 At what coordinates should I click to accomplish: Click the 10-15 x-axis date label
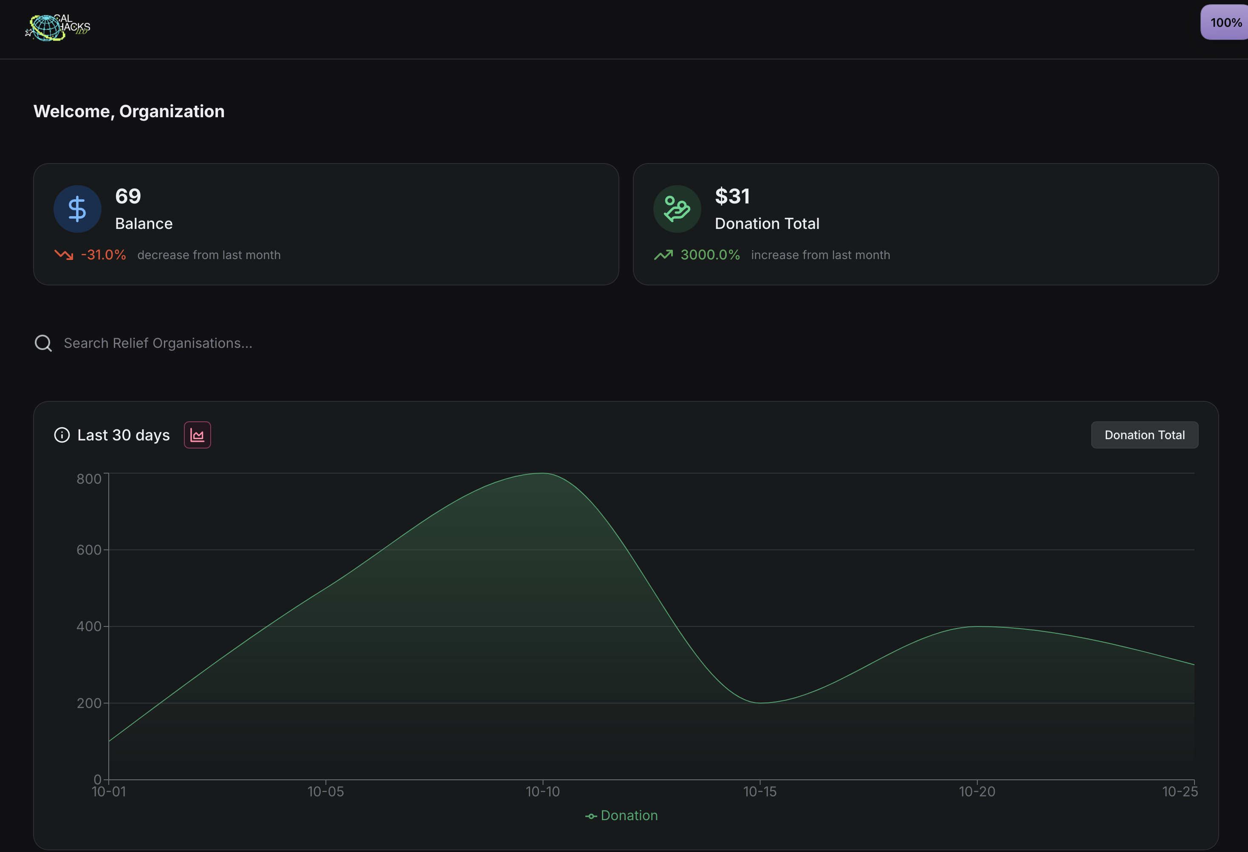coord(760,791)
